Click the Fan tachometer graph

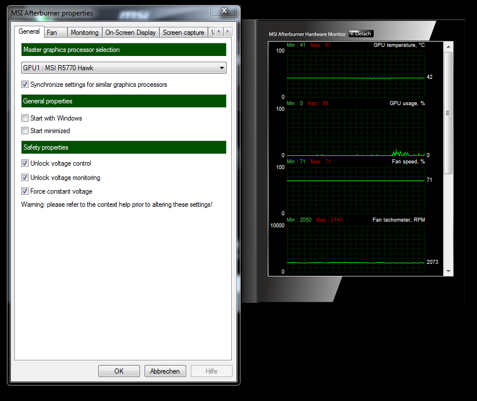click(x=356, y=249)
